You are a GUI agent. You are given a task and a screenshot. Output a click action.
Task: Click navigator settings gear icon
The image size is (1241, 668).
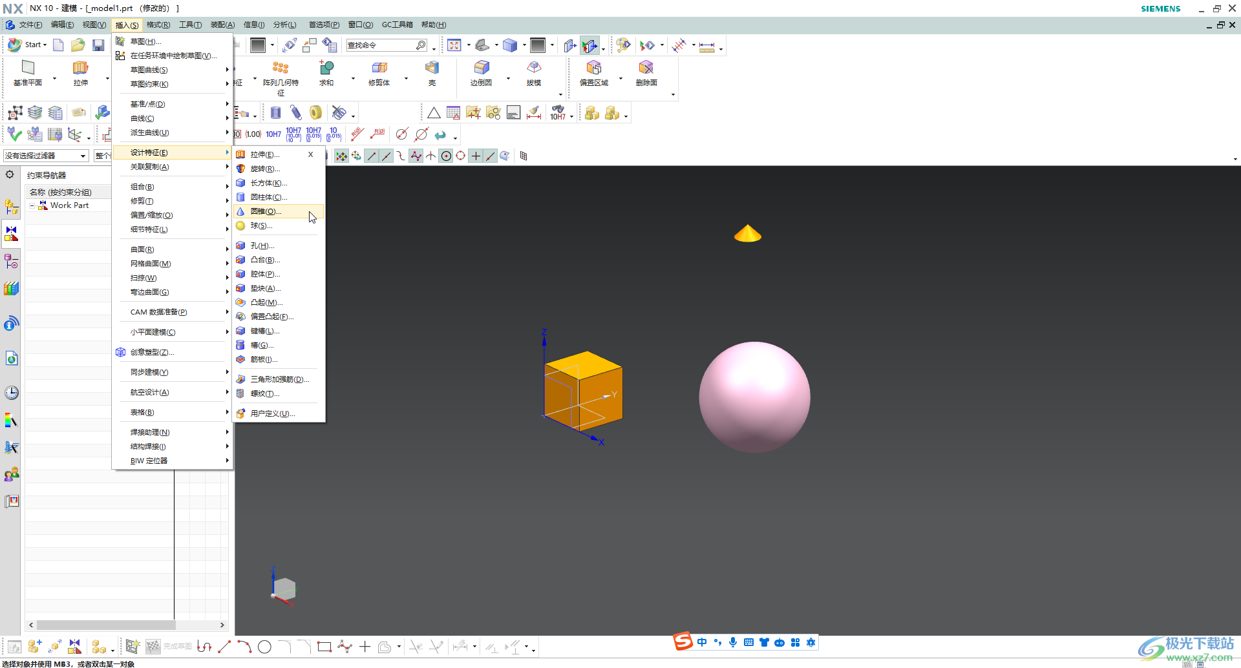click(x=10, y=174)
